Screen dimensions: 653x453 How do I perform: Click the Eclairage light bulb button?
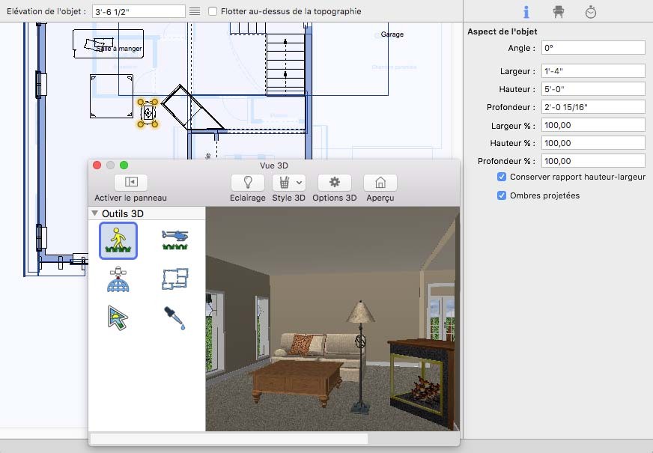247,182
